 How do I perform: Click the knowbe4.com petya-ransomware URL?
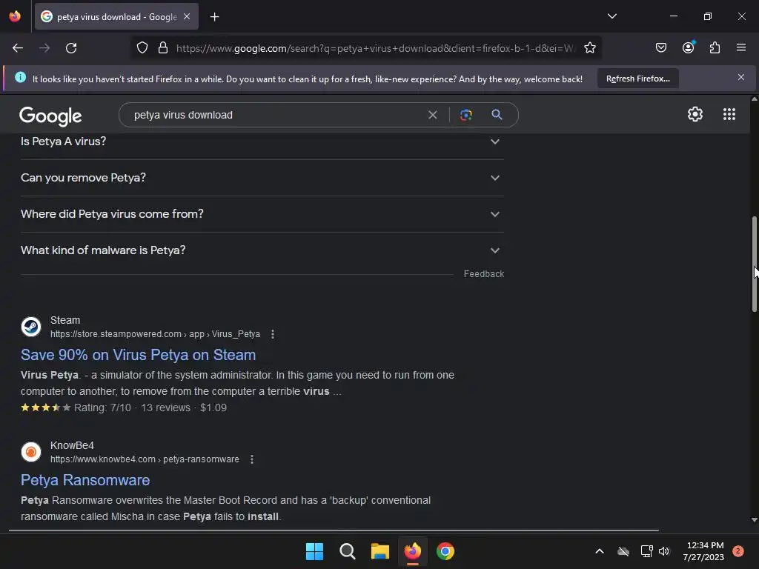[145, 459]
